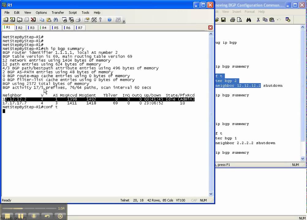Open the Script menu
Image resolution: width=307 pixels, height=220 pixels.
pos(73,13)
